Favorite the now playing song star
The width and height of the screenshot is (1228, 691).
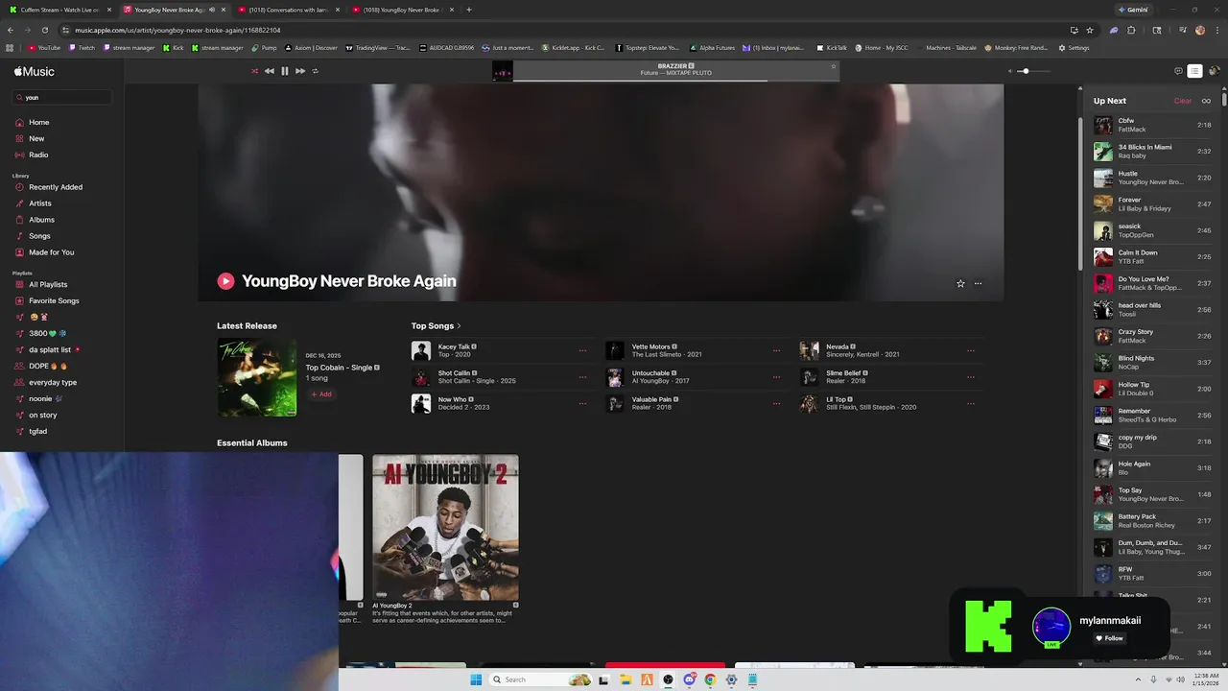pos(834,66)
